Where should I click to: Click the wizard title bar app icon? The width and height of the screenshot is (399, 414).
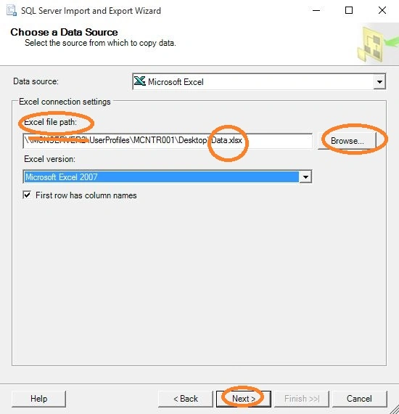click(x=12, y=11)
